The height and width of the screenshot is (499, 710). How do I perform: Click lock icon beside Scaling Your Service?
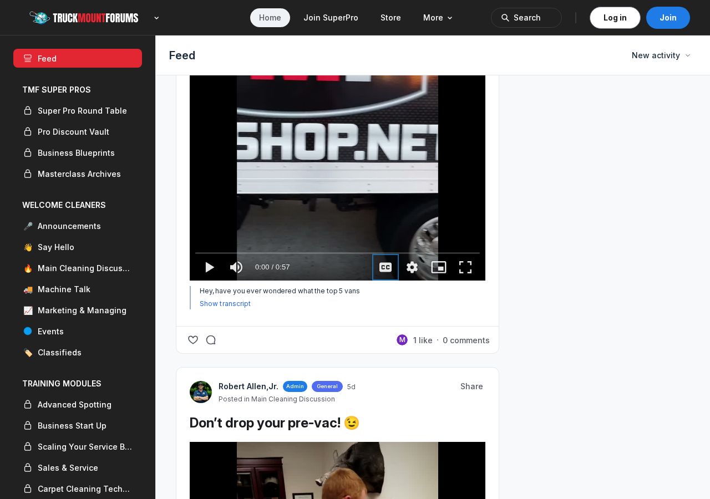27,447
